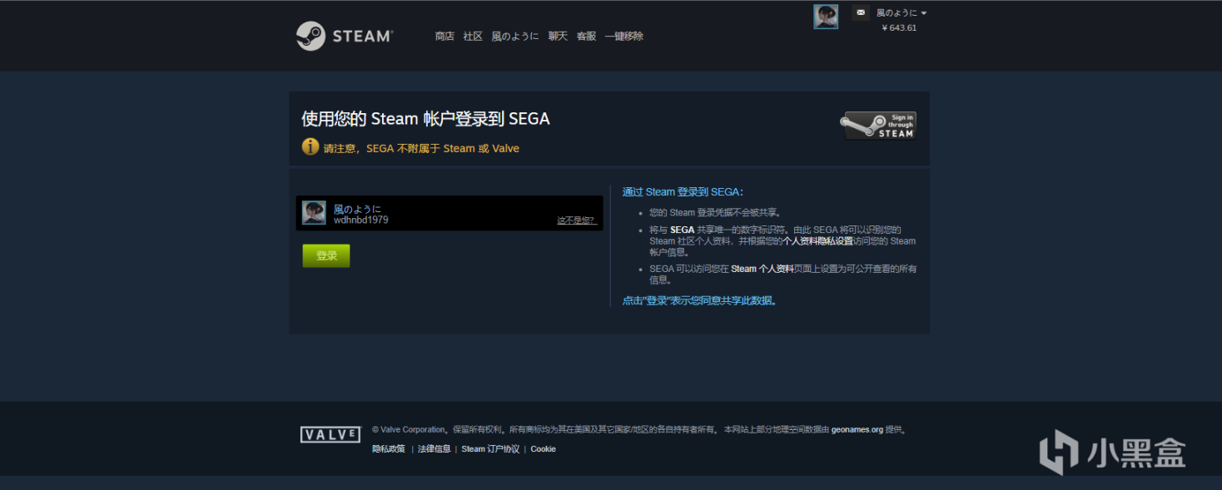Click the wallet balance ¥ 643.61
The image size is (1222, 490).
pos(899,27)
